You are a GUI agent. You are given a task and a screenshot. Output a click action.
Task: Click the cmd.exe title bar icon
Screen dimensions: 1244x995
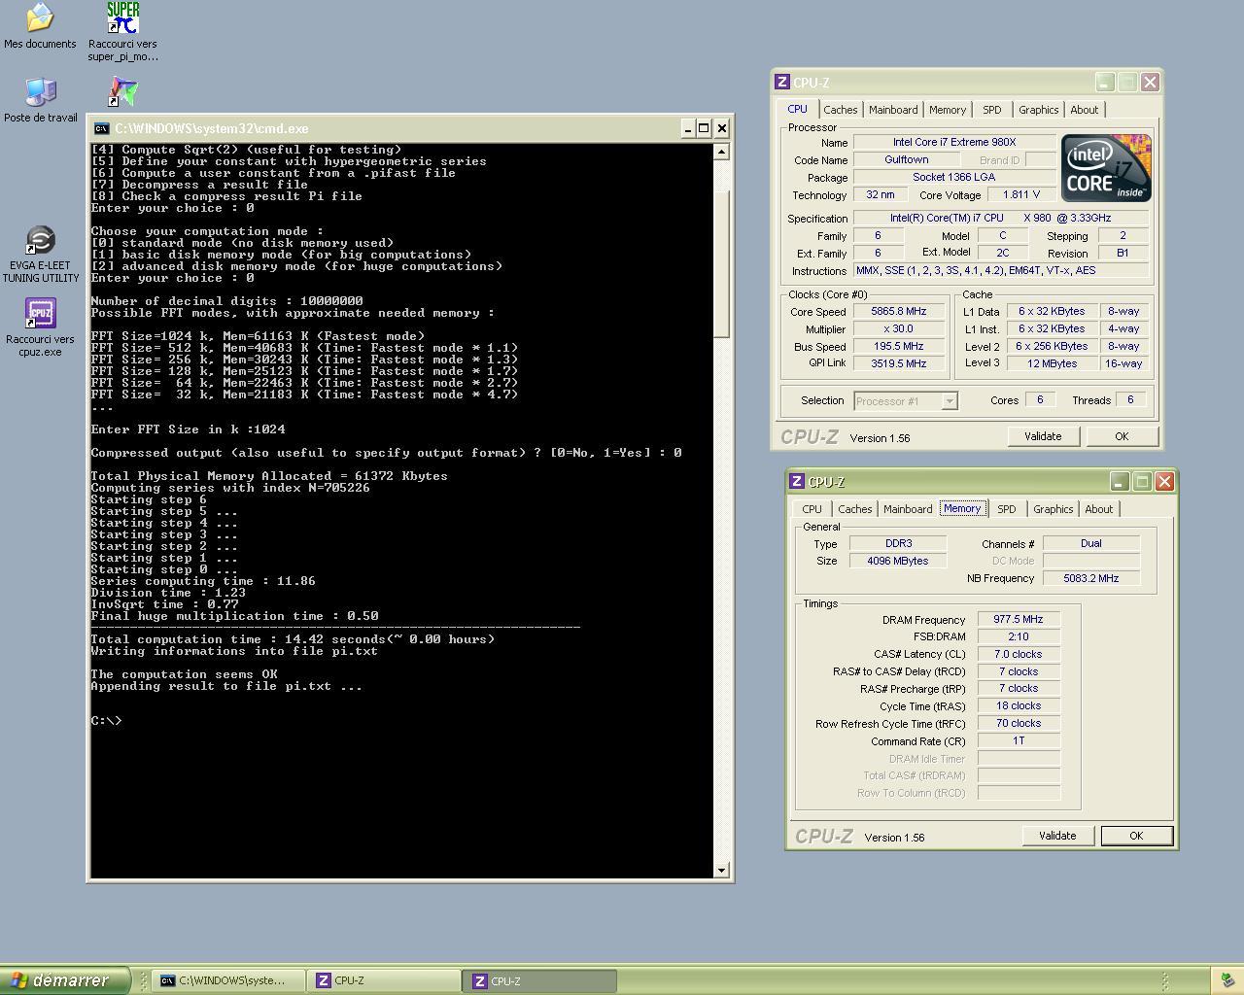(101, 128)
